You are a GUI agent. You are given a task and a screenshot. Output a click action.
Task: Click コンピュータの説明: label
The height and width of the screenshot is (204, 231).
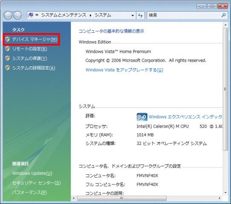(104, 193)
